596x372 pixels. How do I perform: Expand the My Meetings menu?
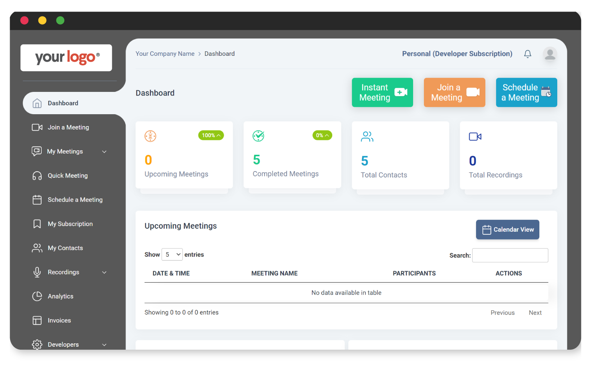[x=105, y=151]
